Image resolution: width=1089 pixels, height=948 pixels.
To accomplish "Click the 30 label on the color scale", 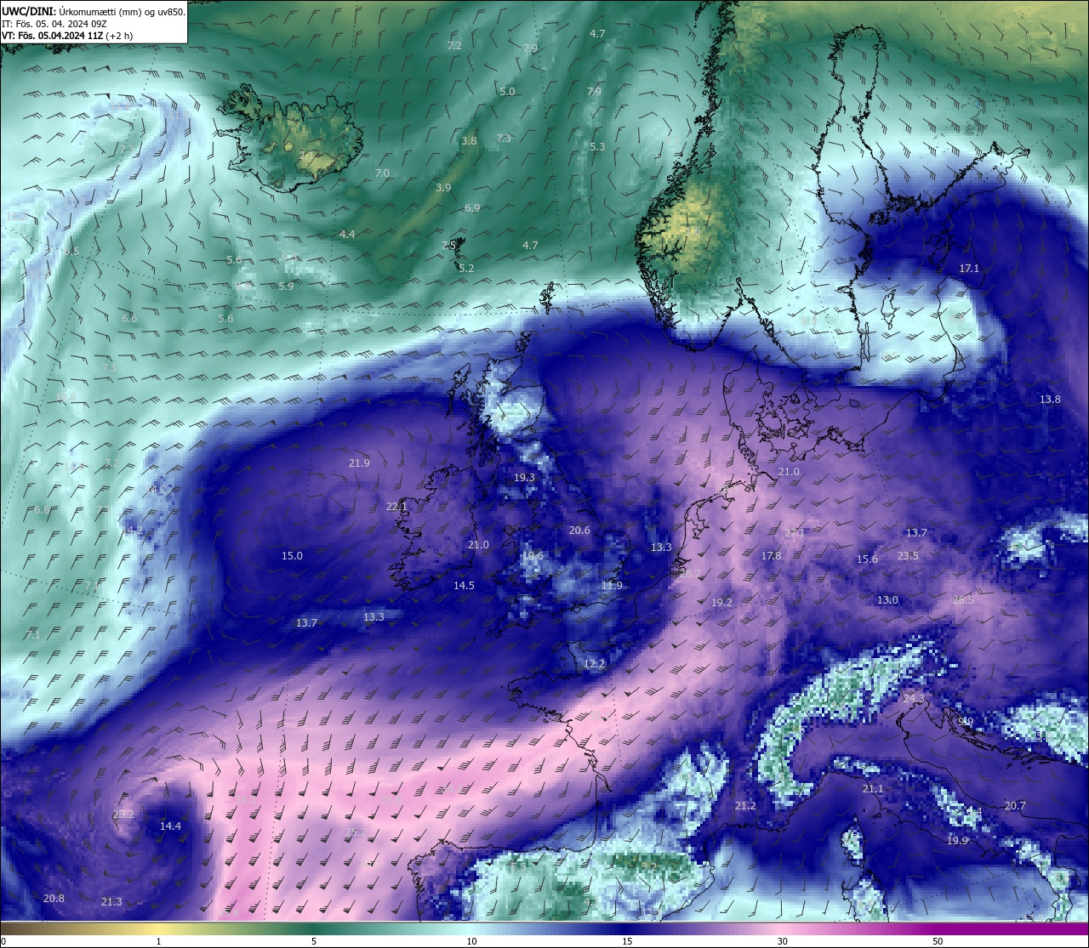I will [x=782, y=941].
